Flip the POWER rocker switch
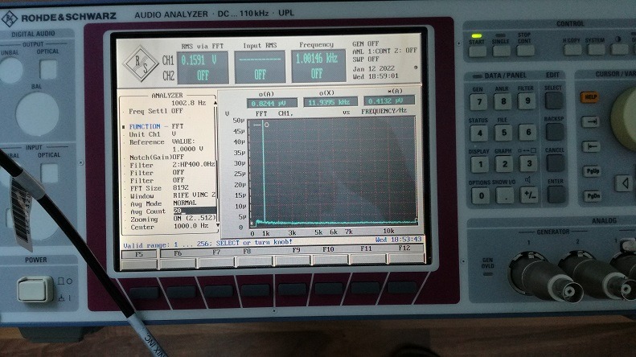The image size is (636, 357). [35, 289]
